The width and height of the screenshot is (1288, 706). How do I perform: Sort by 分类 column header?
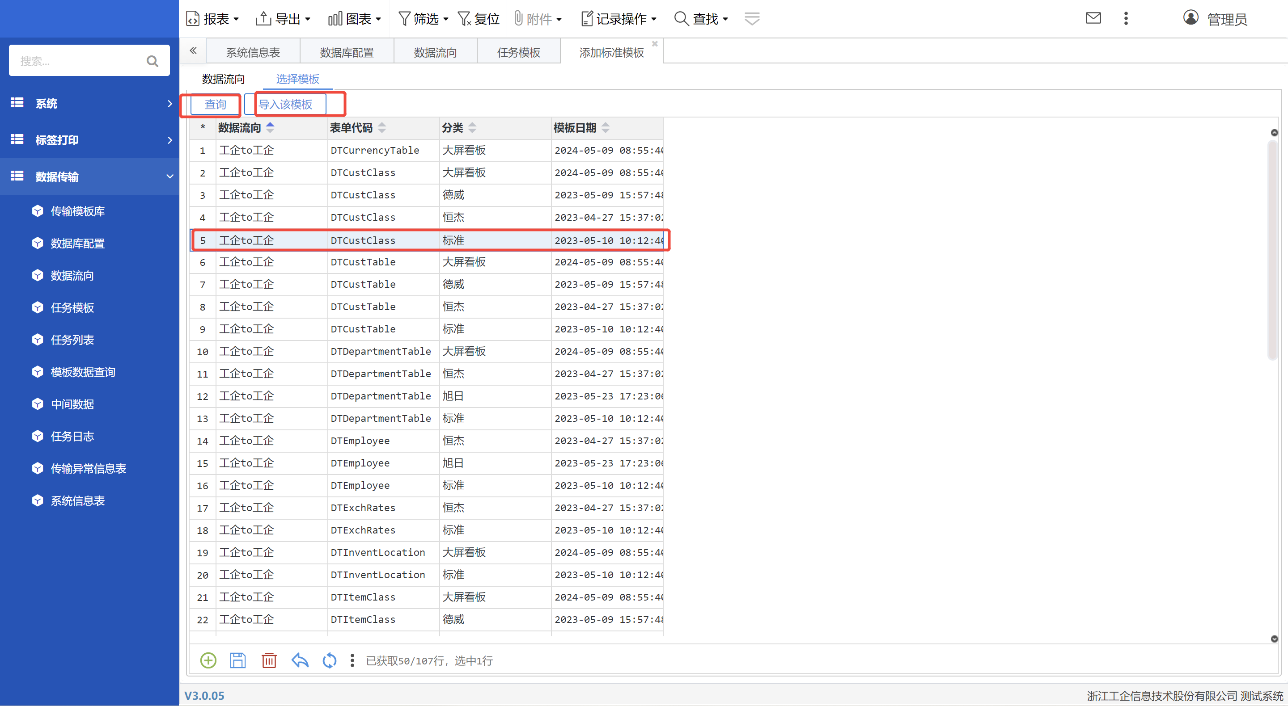pyautogui.click(x=496, y=128)
